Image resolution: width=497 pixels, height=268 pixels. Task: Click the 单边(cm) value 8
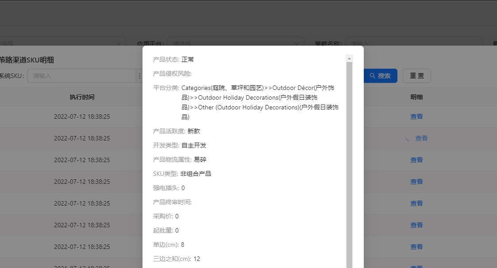[183, 245]
